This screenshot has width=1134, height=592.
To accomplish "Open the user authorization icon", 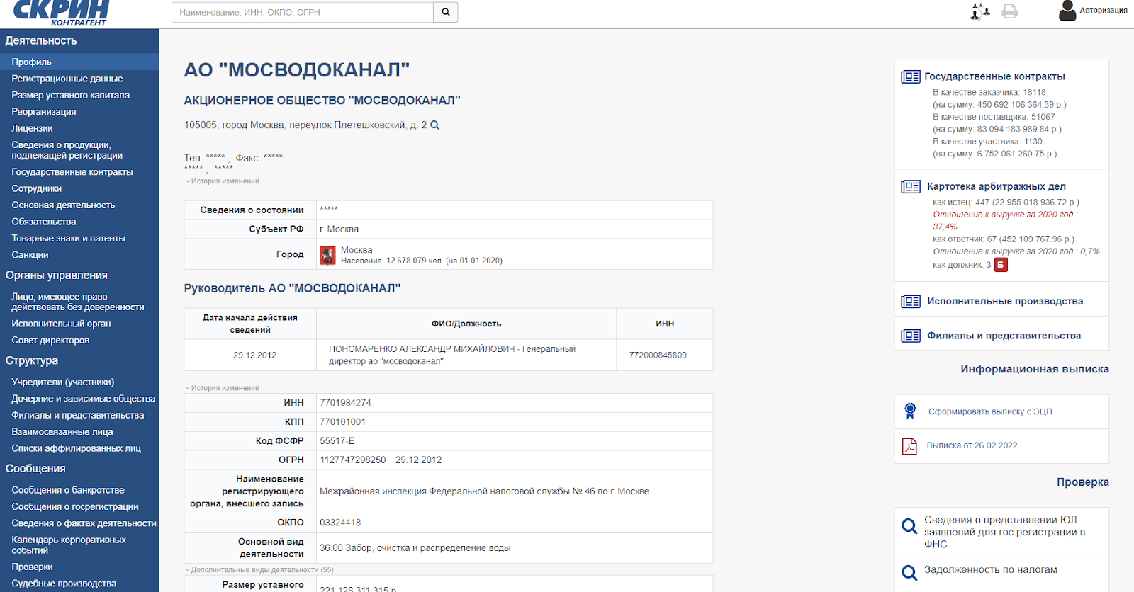I will [x=1067, y=11].
